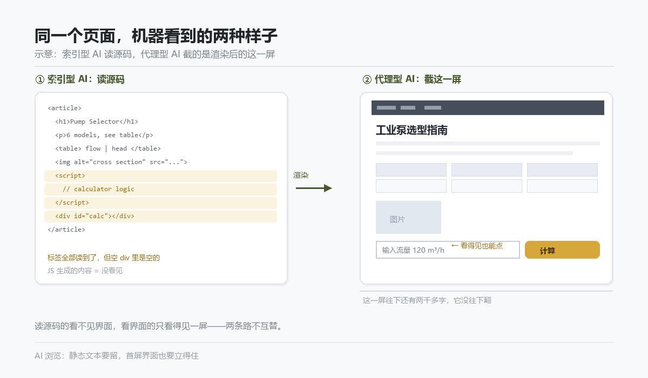
Task: Click the <div id="calc"></div> line
Action: point(160,216)
